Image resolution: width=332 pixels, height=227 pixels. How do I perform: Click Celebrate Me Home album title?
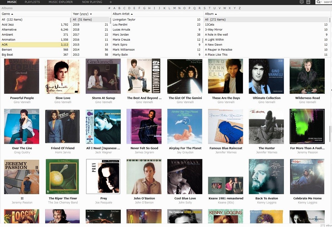point(307,198)
